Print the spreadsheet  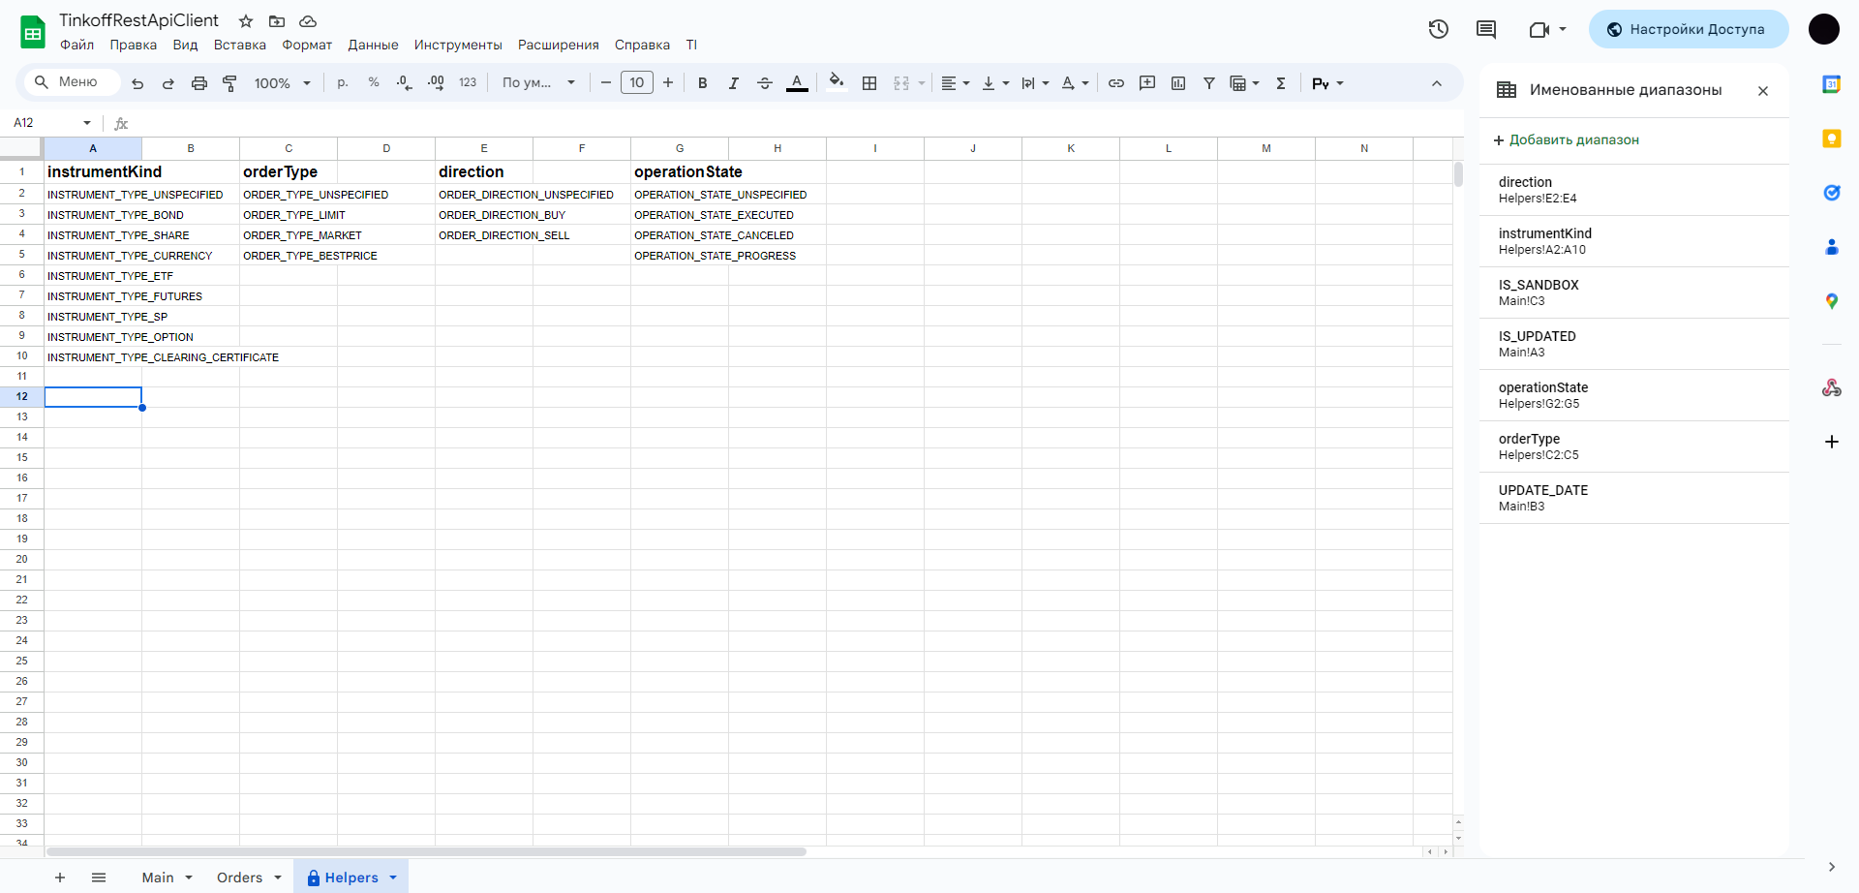point(199,83)
